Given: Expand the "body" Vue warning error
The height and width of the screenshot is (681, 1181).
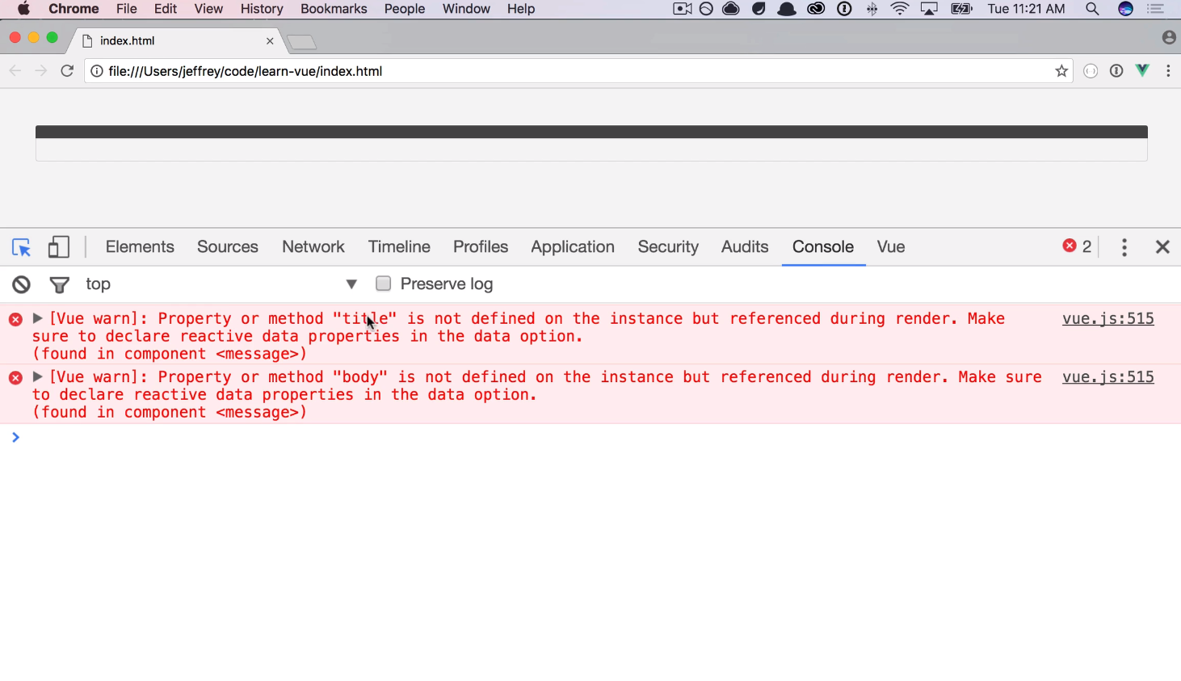Looking at the screenshot, I should point(37,376).
